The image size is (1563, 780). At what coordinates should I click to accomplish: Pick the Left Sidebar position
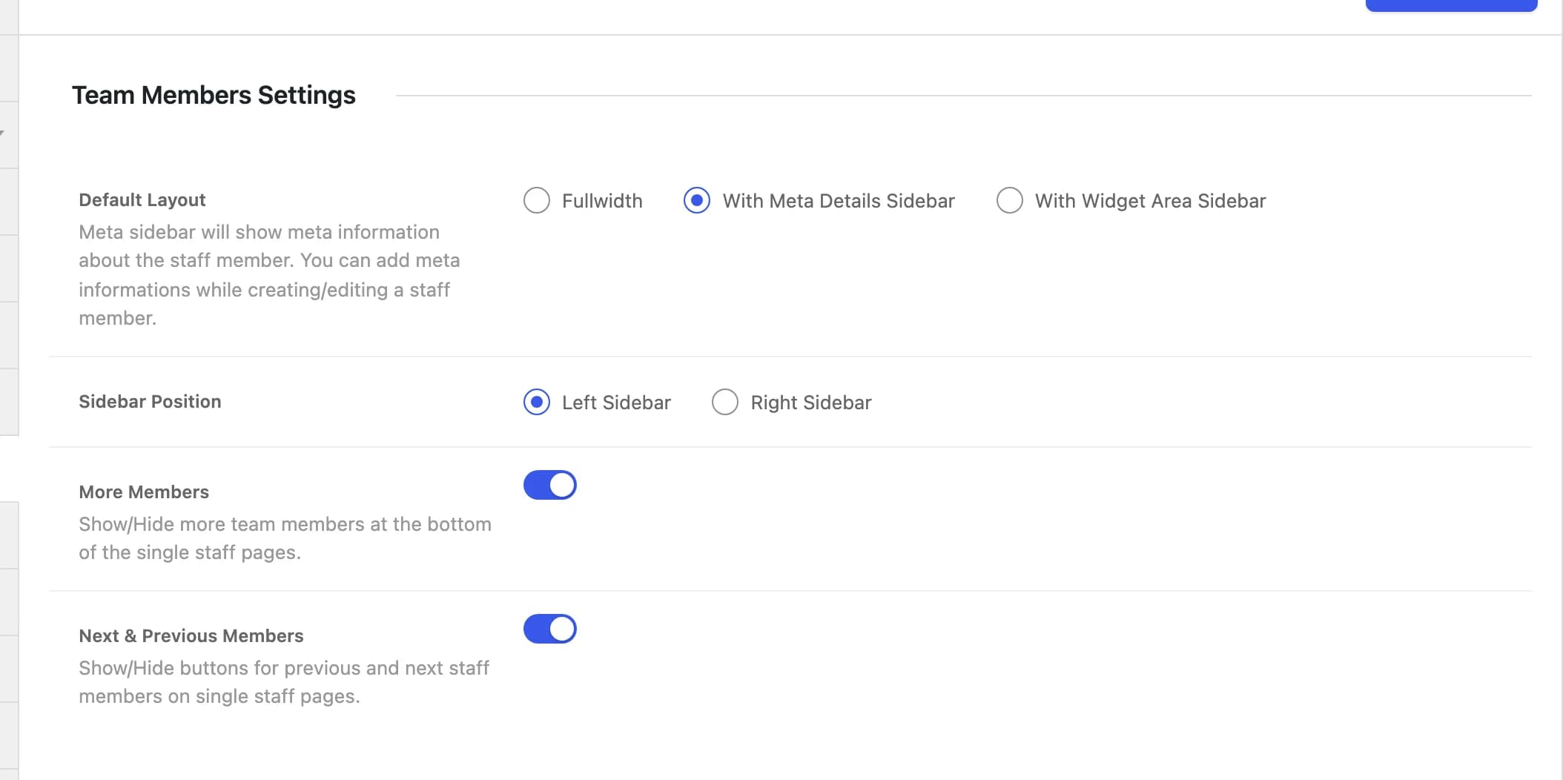537,402
